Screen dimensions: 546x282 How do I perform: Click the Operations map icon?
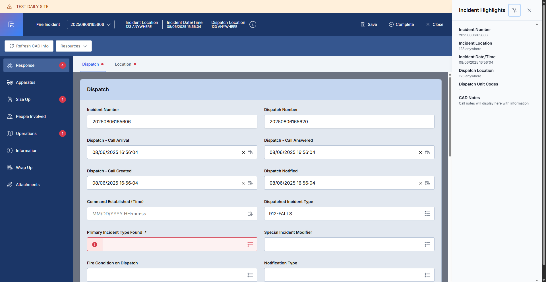pos(10,133)
